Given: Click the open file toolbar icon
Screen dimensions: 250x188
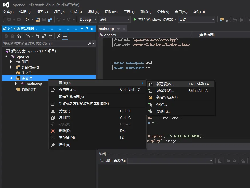Looking at the screenshot, I should (x=38, y=20).
